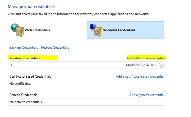Open Restore Credentials link
This screenshot has height=117, width=191.
click(x=55, y=48)
